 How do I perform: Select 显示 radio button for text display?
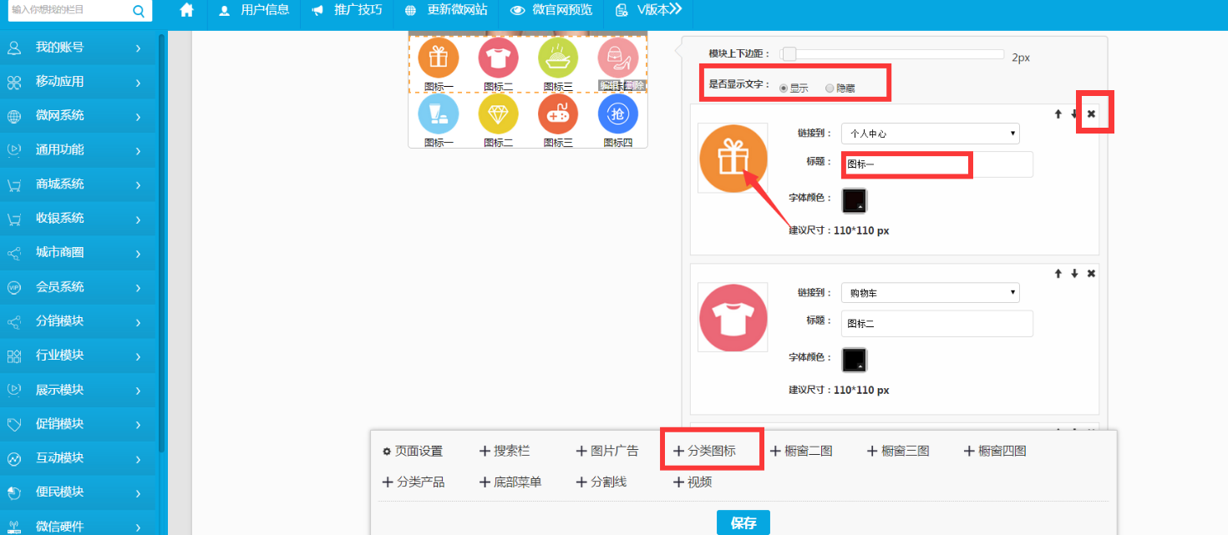783,88
